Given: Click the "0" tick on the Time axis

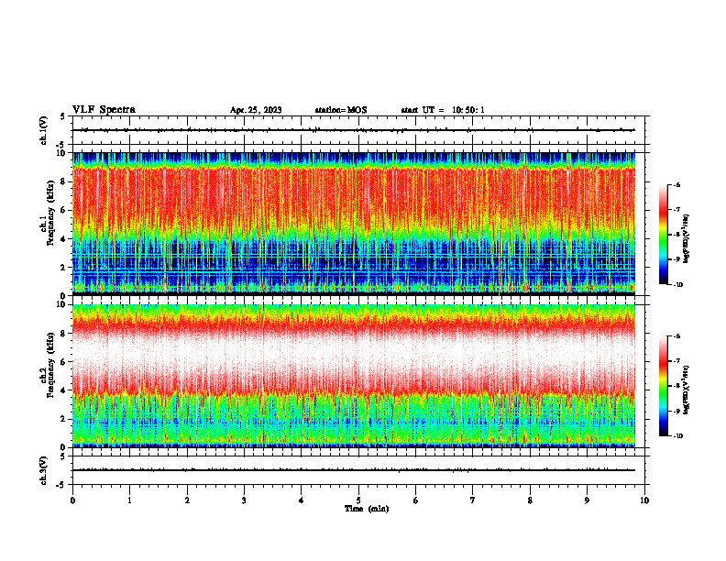Looking at the screenshot, I should click(72, 500).
